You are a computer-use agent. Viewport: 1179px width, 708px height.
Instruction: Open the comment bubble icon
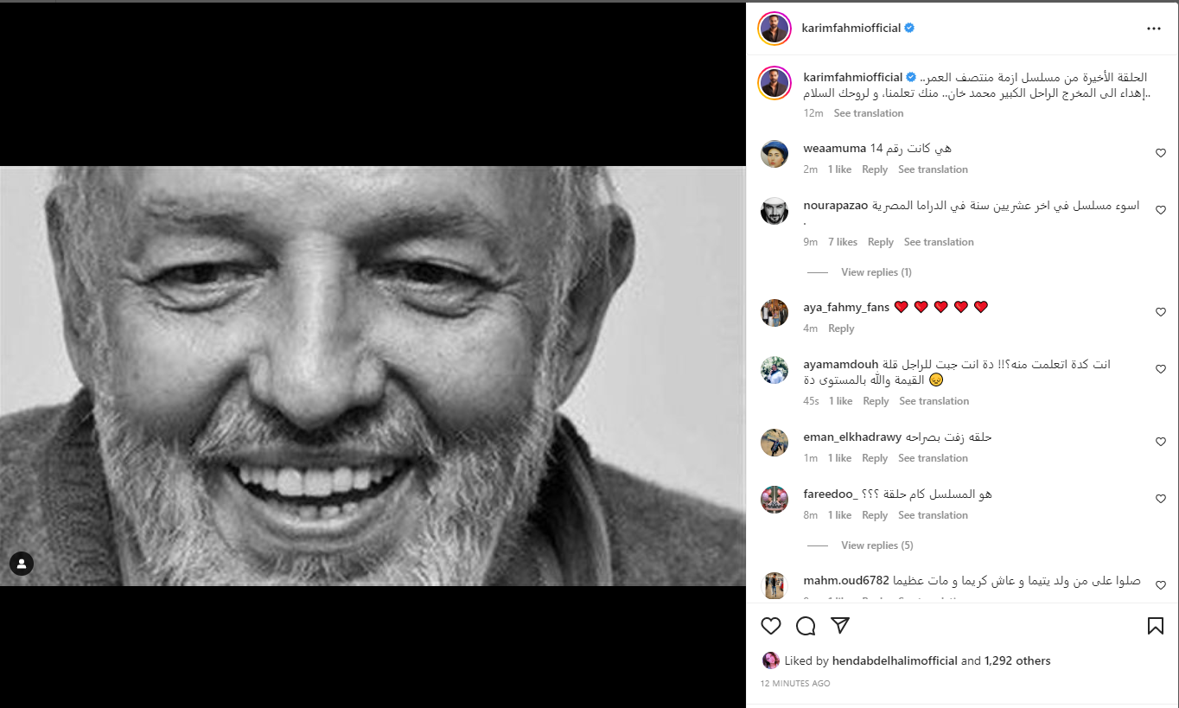click(806, 626)
